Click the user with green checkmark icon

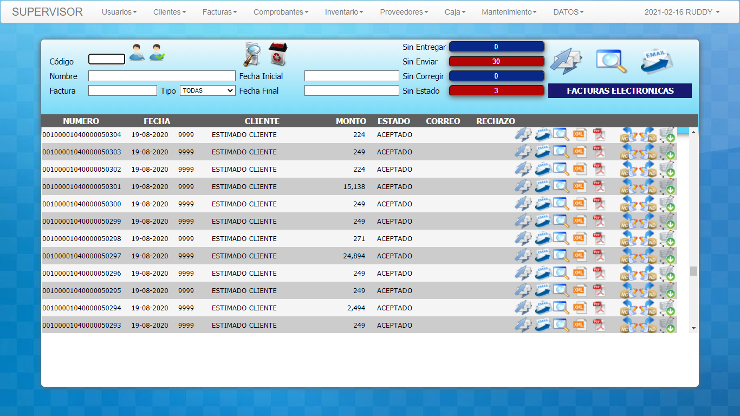[x=157, y=53]
